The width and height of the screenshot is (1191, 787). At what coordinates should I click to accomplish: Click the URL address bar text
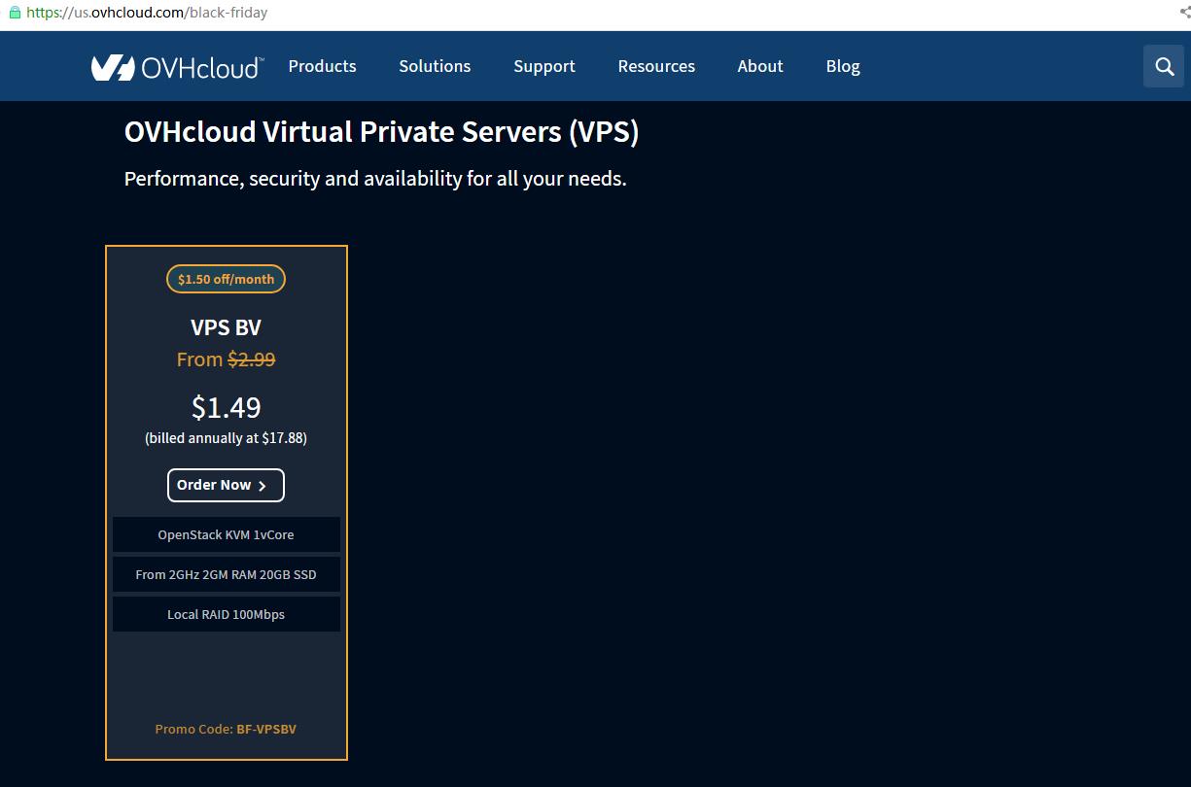pos(147,13)
